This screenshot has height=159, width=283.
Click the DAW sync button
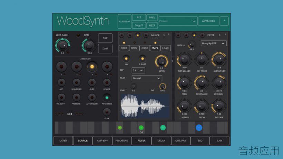pos(105,49)
